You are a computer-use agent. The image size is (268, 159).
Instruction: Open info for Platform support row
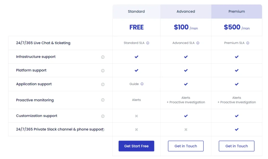pos(103,70)
